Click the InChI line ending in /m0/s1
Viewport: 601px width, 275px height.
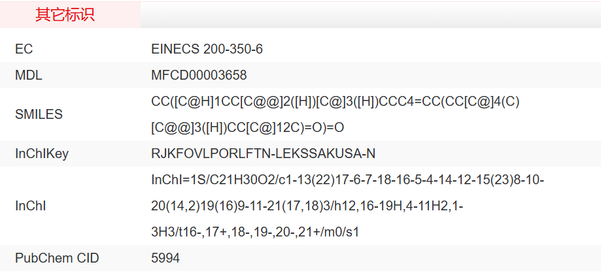pyautogui.click(x=255, y=232)
